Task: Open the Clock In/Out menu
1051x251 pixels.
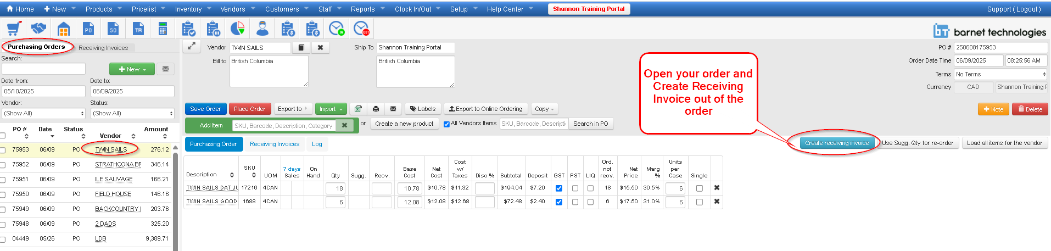Action: tap(416, 9)
